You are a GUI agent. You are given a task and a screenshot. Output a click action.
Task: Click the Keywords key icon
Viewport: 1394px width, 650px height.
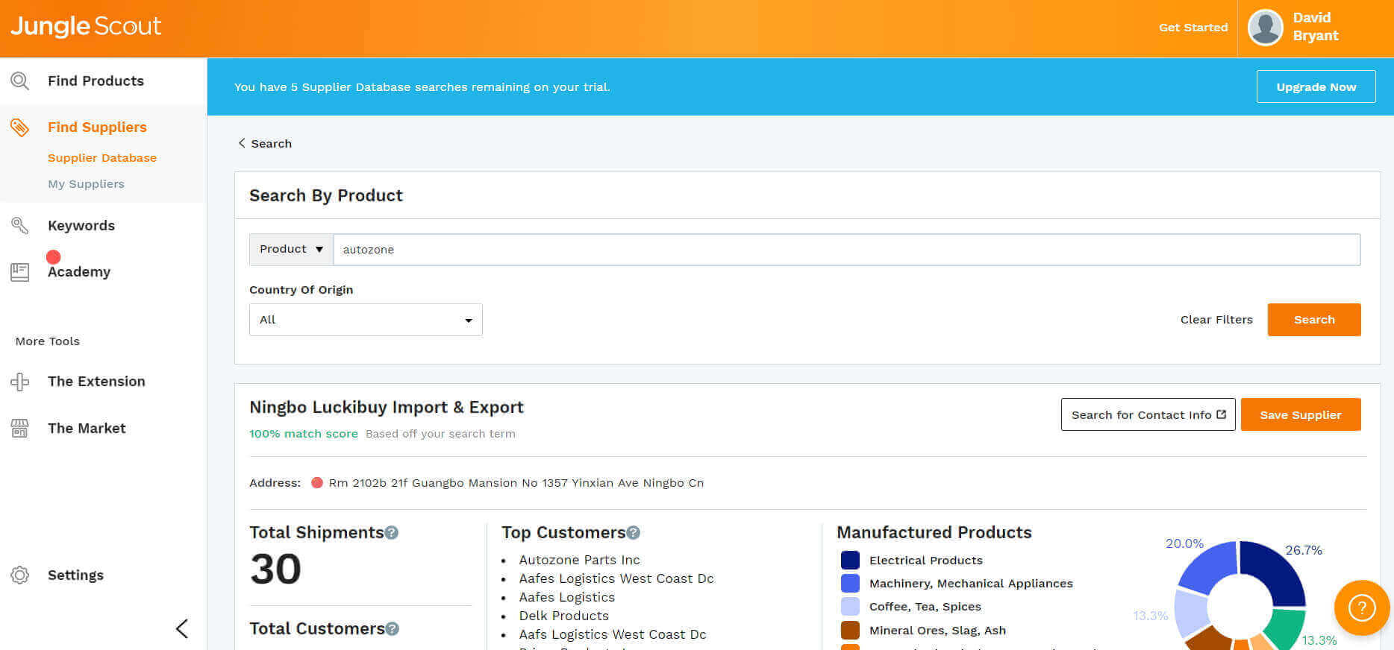[x=20, y=226]
